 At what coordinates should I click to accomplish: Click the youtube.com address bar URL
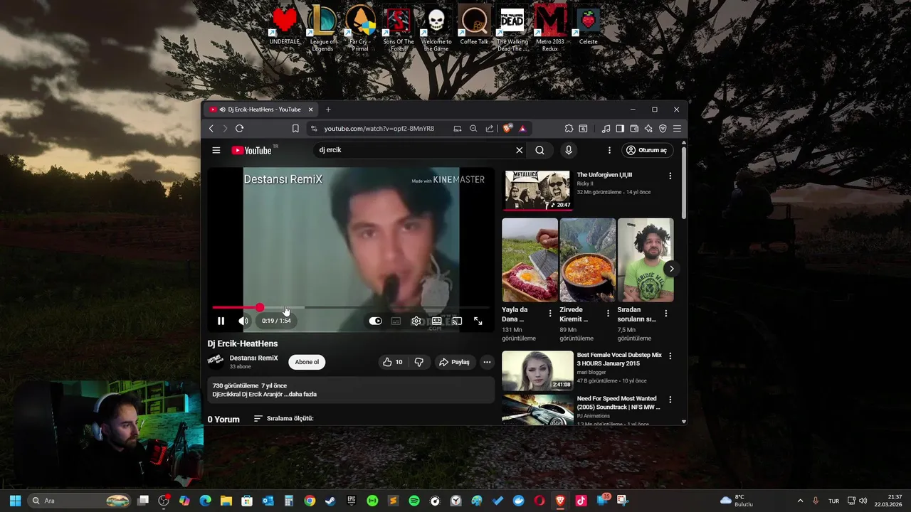click(379, 129)
